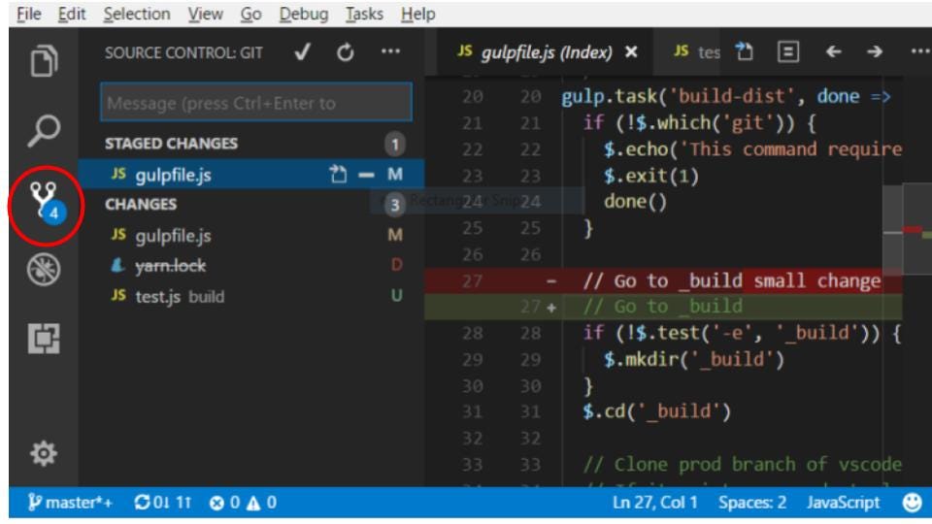Click the master branch in status bar

point(70,503)
